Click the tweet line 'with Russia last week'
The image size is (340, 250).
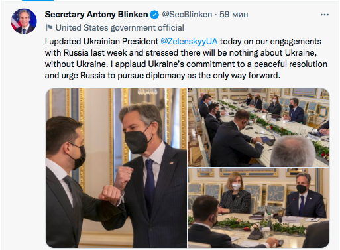click(x=181, y=53)
